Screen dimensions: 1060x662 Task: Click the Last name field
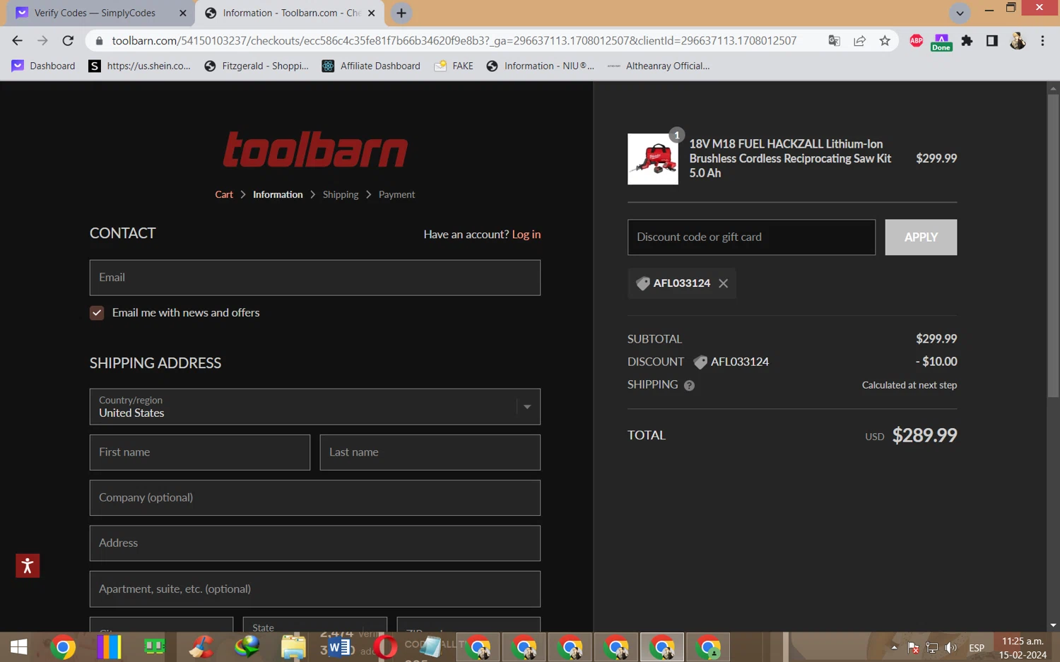coord(430,452)
